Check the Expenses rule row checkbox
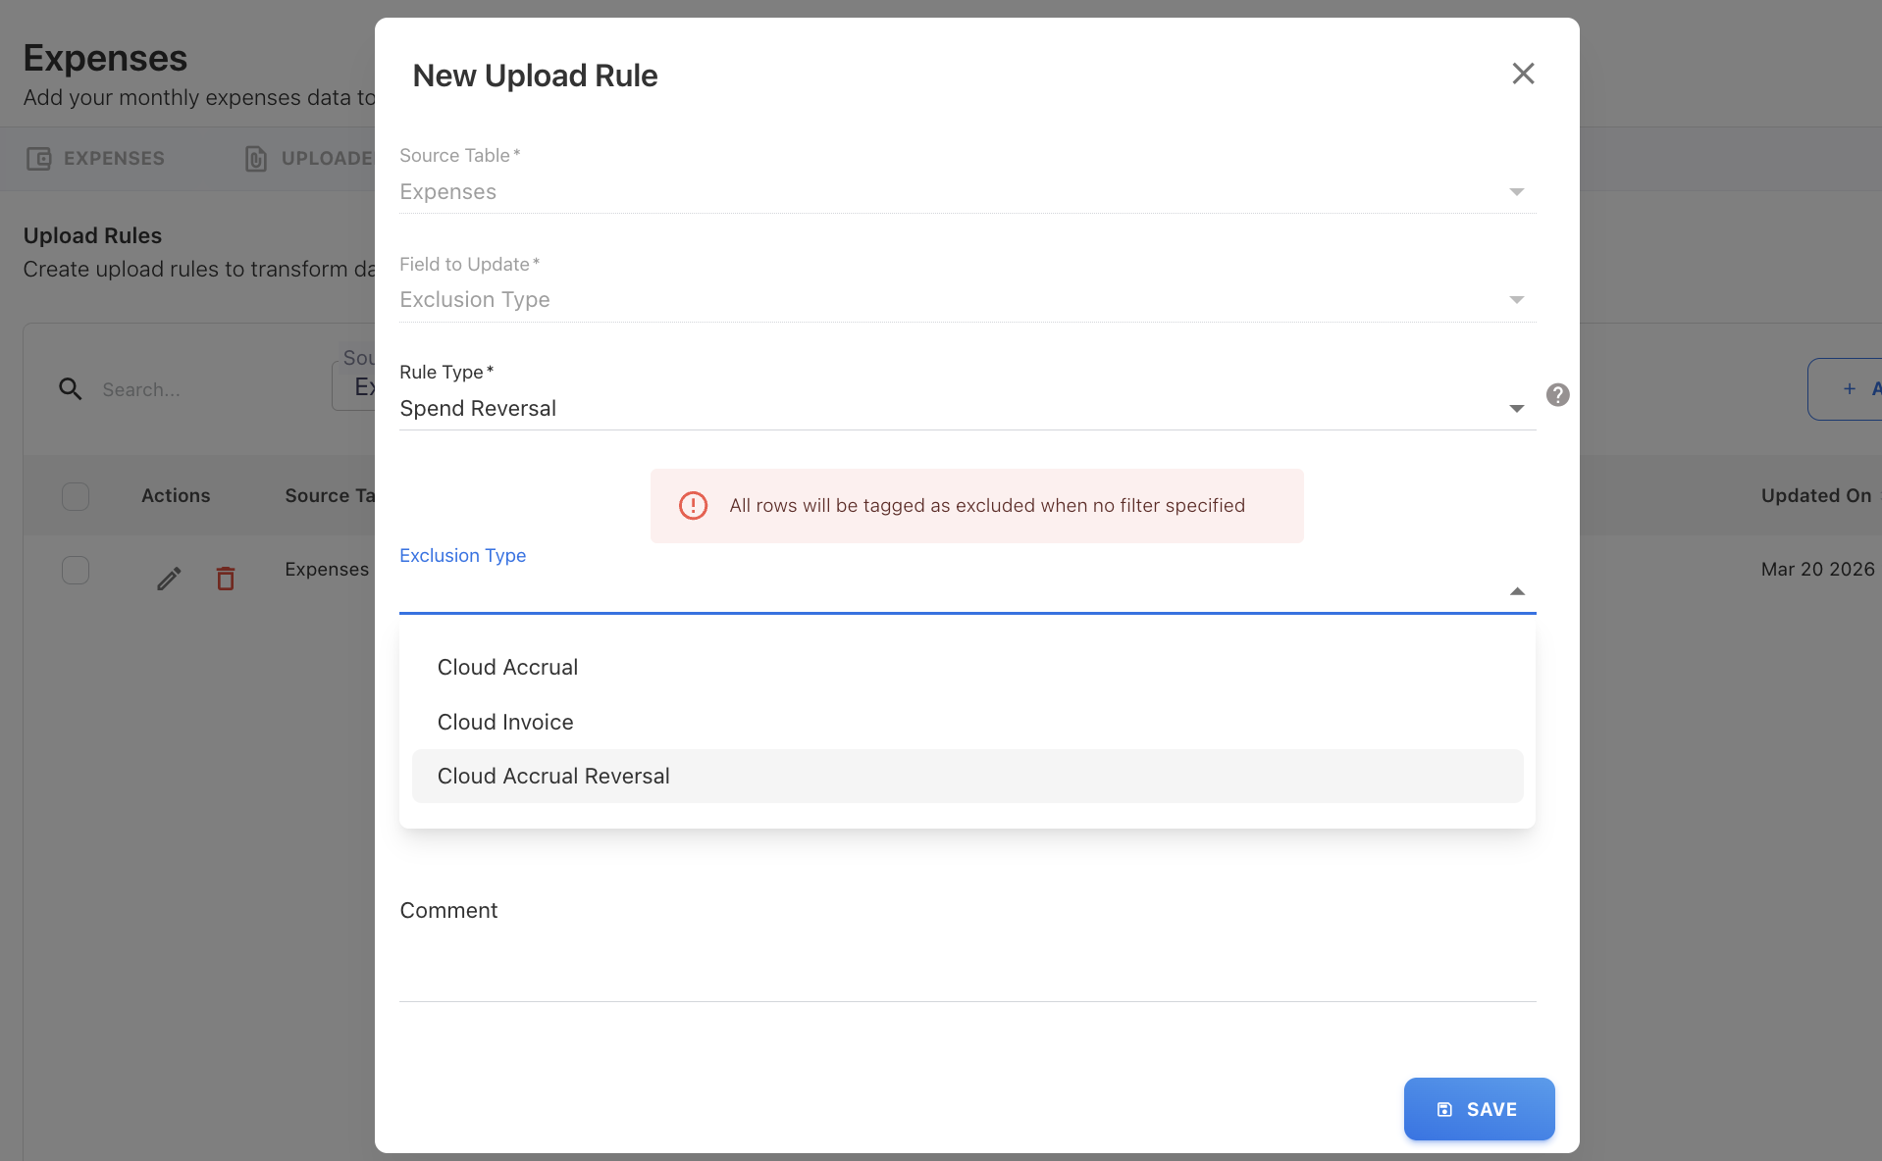 [x=76, y=570]
